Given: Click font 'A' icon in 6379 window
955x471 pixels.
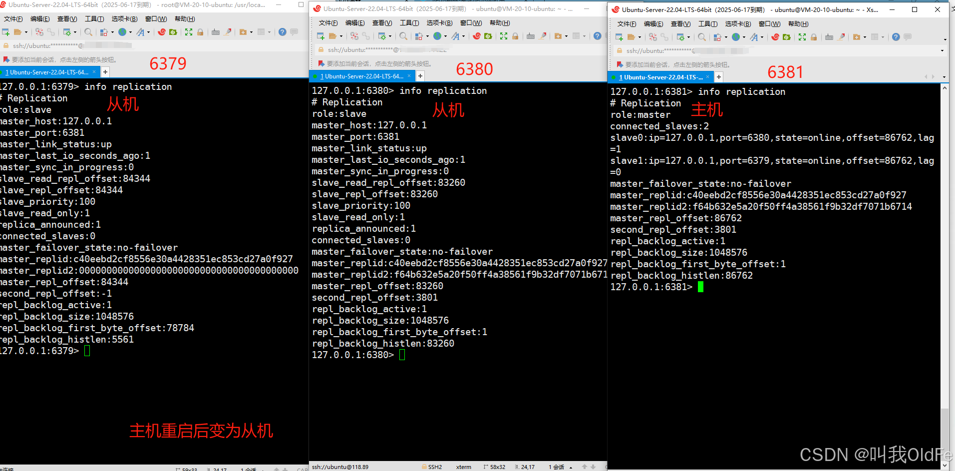Looking at the screenshot, I should tap(140, 32).
